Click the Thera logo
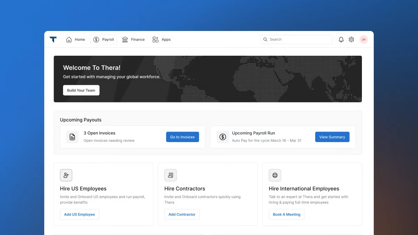Viewport: 418px width, 235px height. click(53, 39)
